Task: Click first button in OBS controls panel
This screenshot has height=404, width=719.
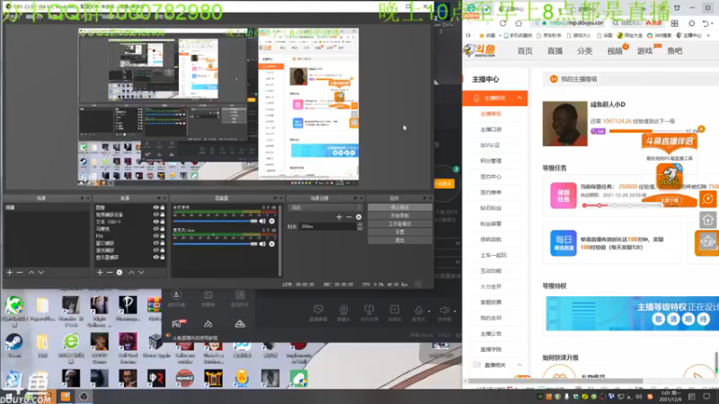Action: click(399, 207)
